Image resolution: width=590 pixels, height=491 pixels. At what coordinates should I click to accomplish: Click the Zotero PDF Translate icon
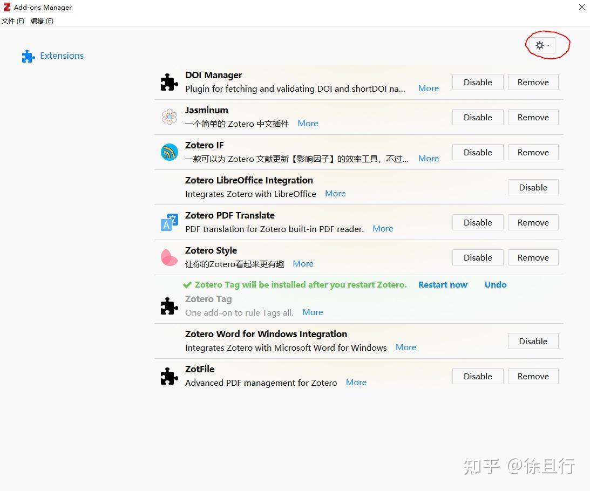[169, 222]
